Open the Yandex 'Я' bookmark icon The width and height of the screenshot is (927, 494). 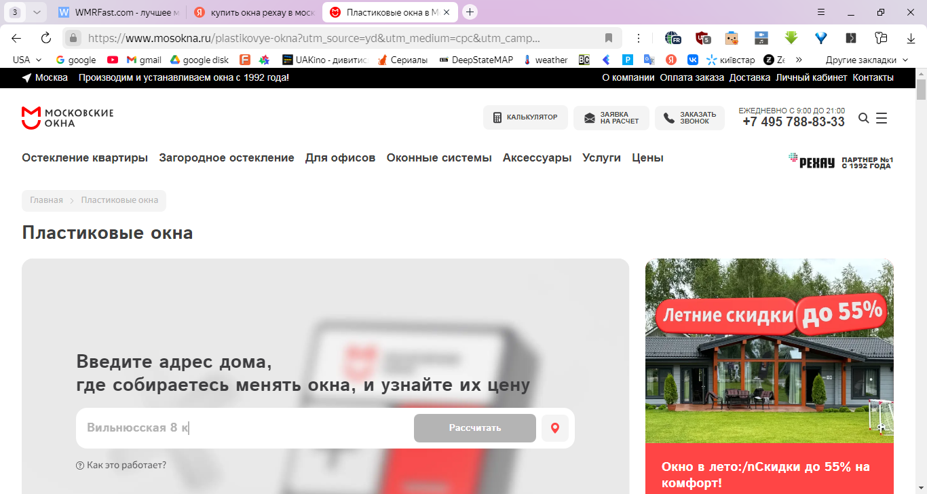(x=670, y=60)
